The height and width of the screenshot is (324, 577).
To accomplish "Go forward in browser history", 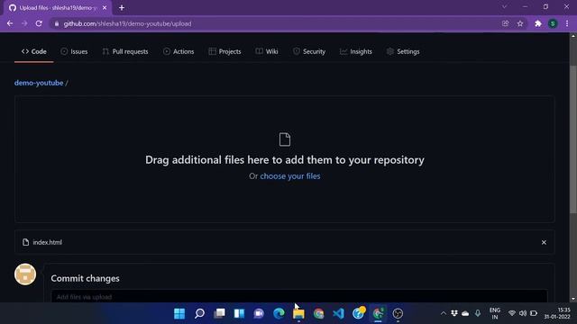I will coord(24,23).
